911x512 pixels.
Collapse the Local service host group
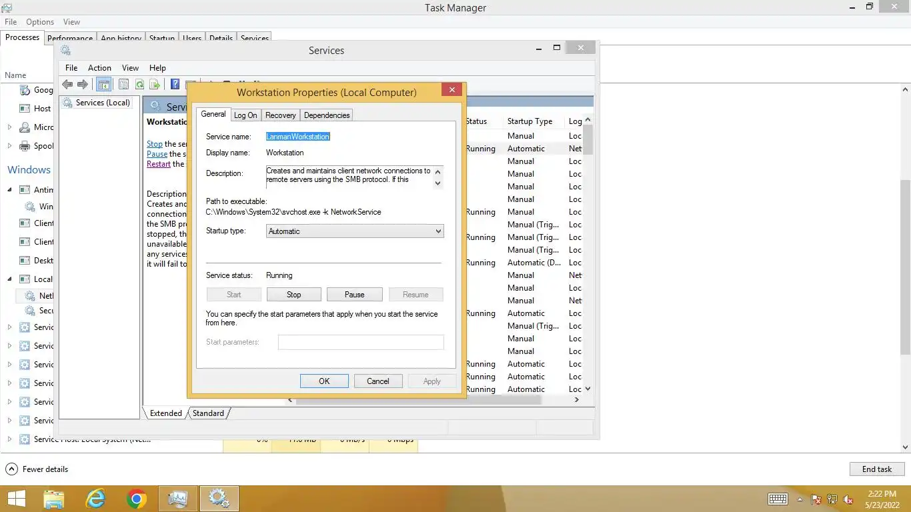click(9, 279)
